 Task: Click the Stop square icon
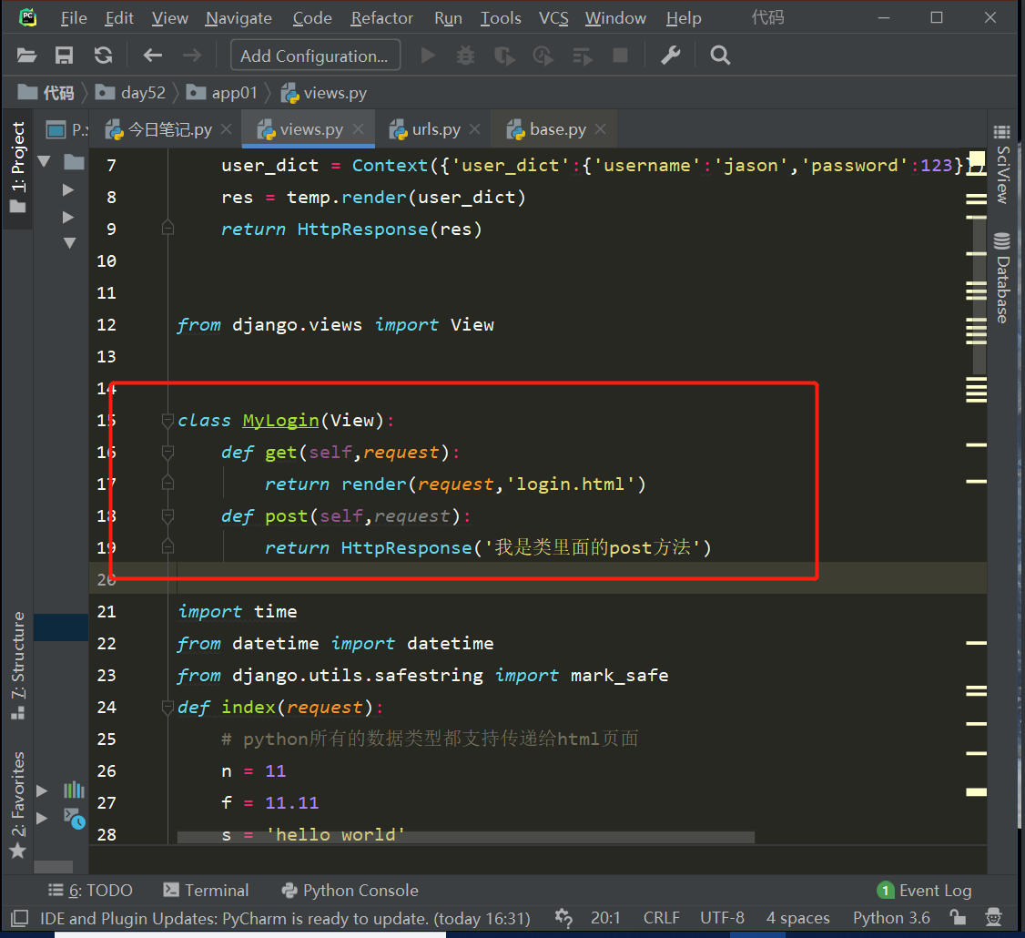click(620, 56)
